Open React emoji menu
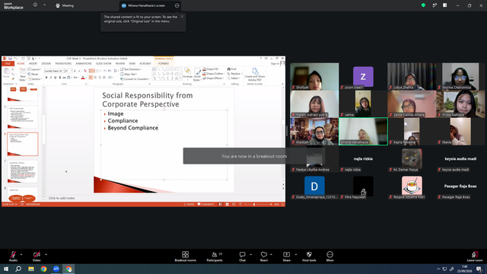This screenshot has width=487, height=274. pos(264,256)
